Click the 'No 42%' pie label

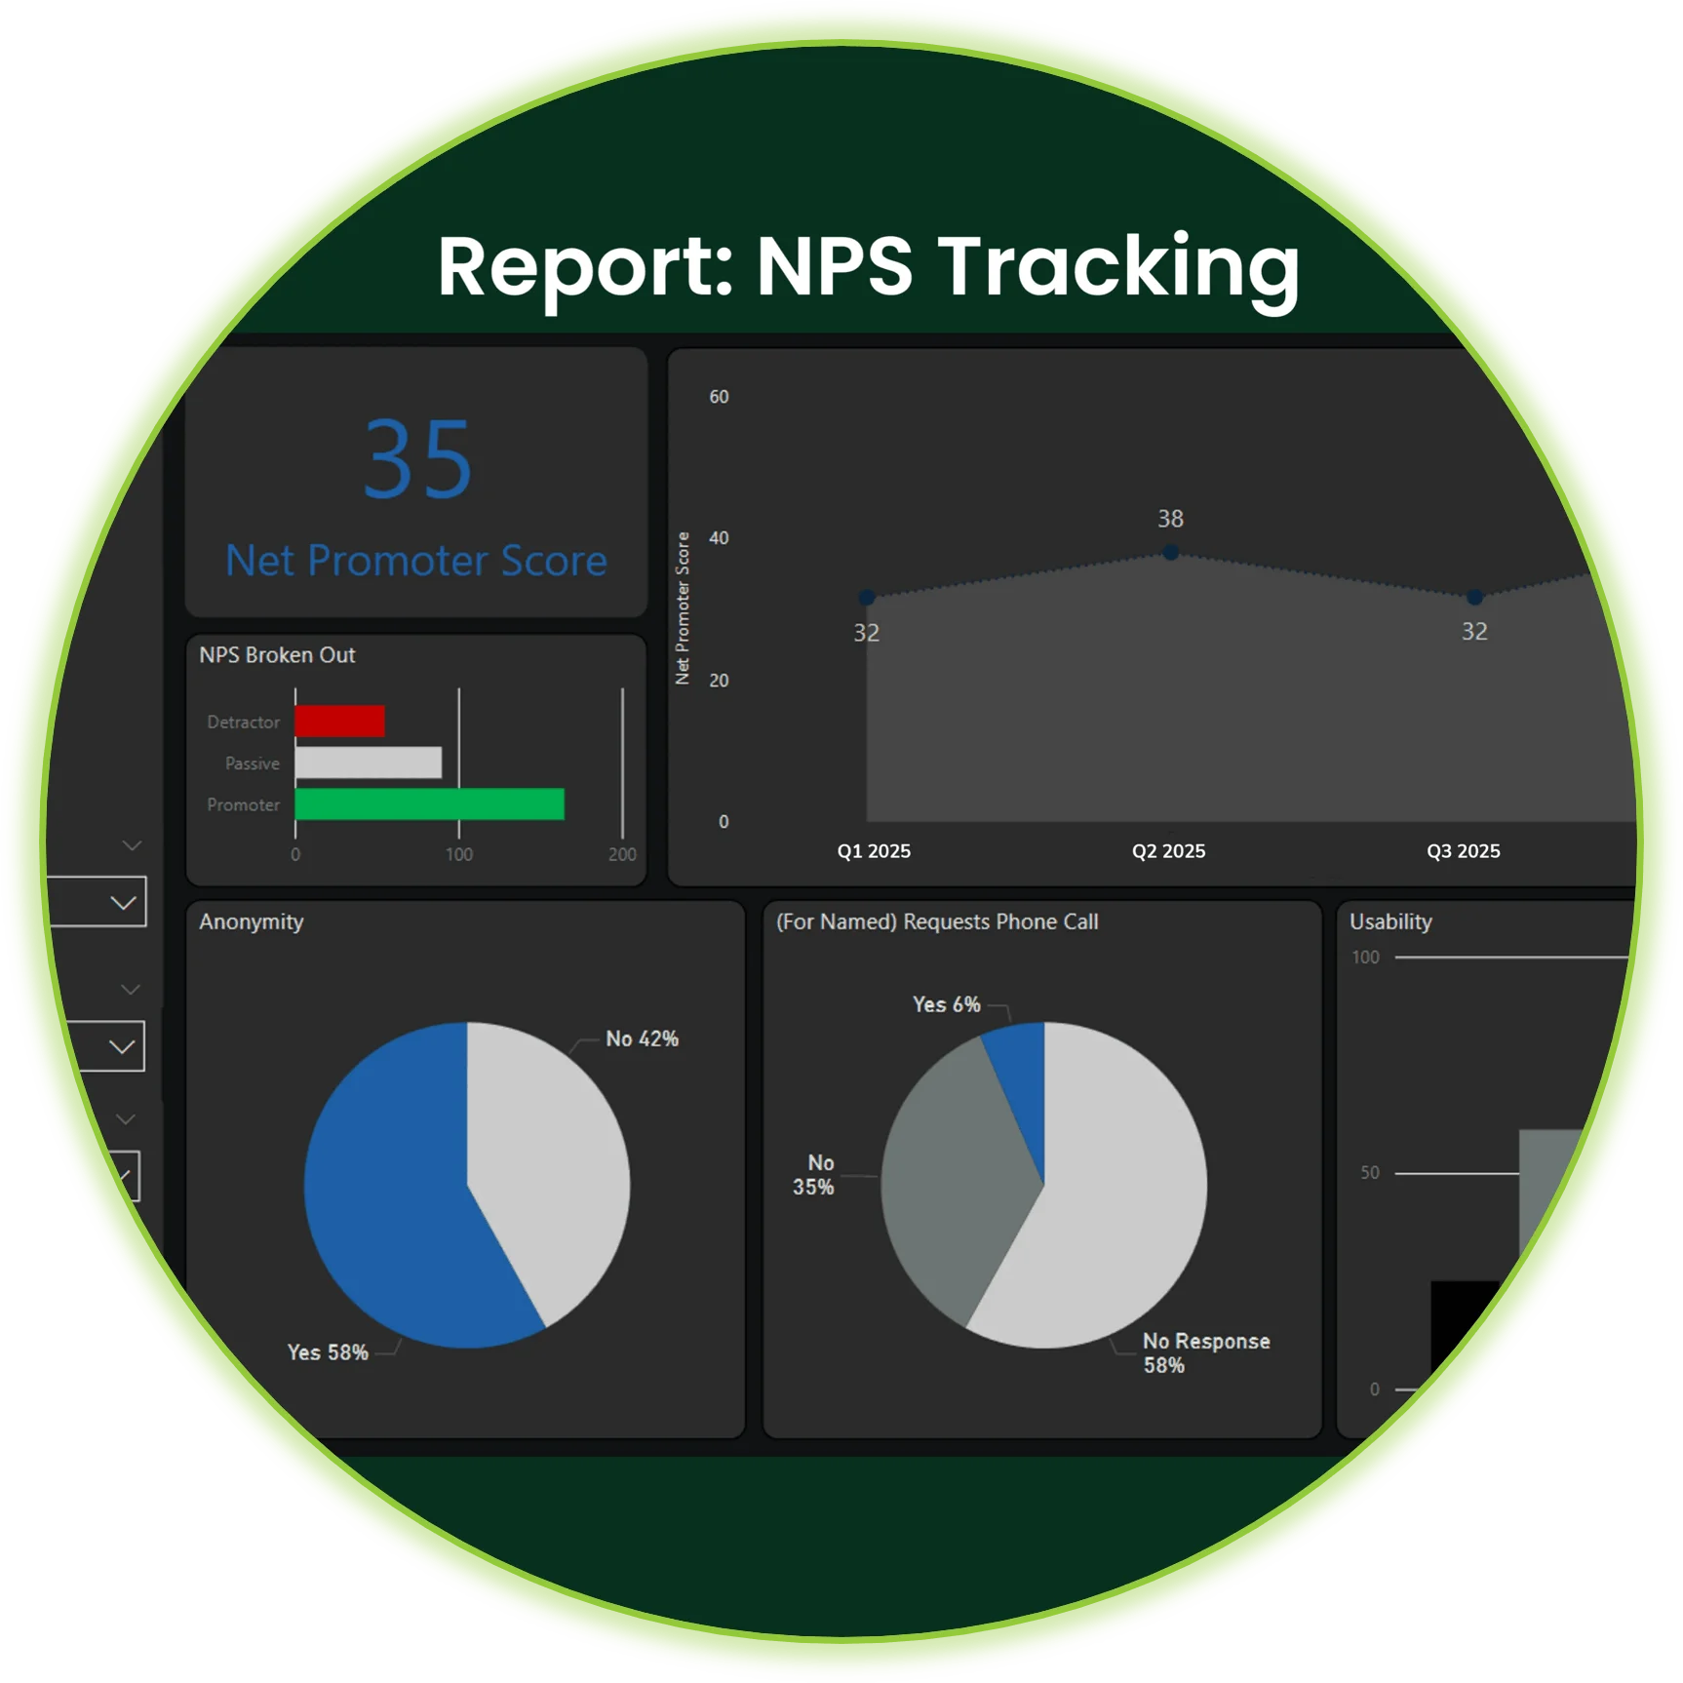pos(643,1039)
